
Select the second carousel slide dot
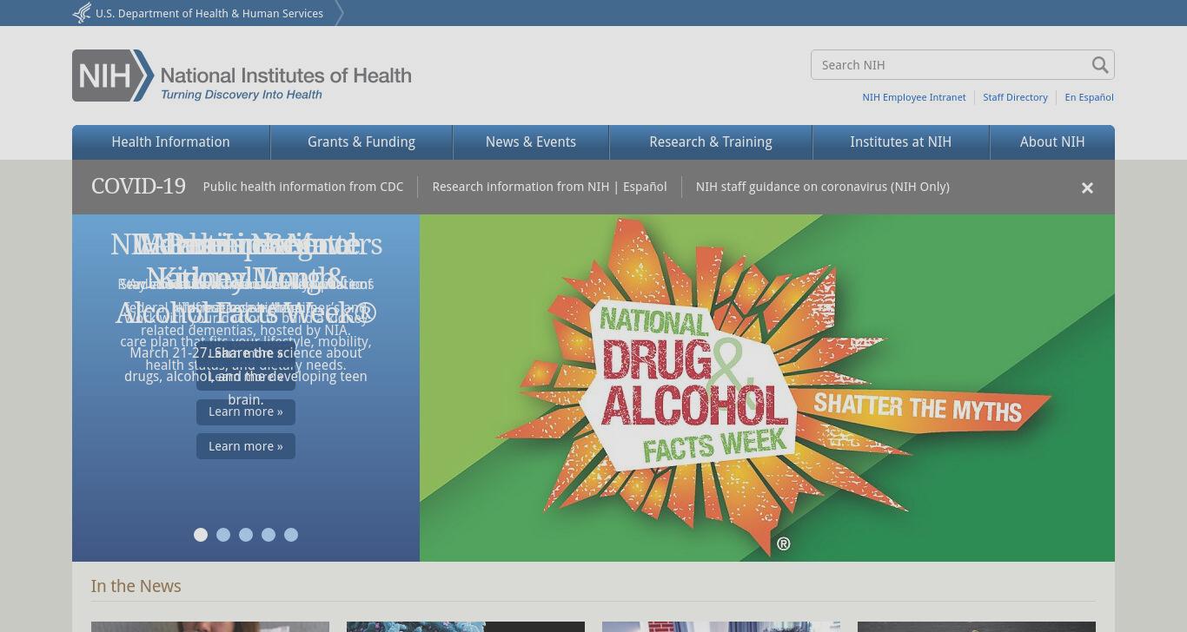(223, 535)
